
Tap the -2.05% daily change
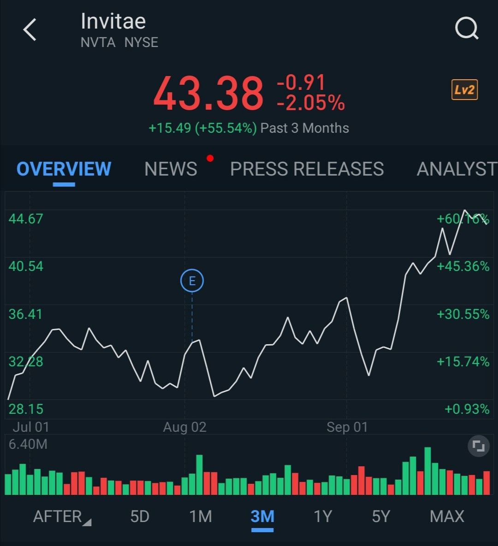(310, 103)
